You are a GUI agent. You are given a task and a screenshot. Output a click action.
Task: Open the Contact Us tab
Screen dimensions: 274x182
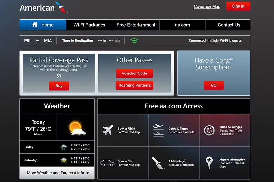[x=228, y=25]
